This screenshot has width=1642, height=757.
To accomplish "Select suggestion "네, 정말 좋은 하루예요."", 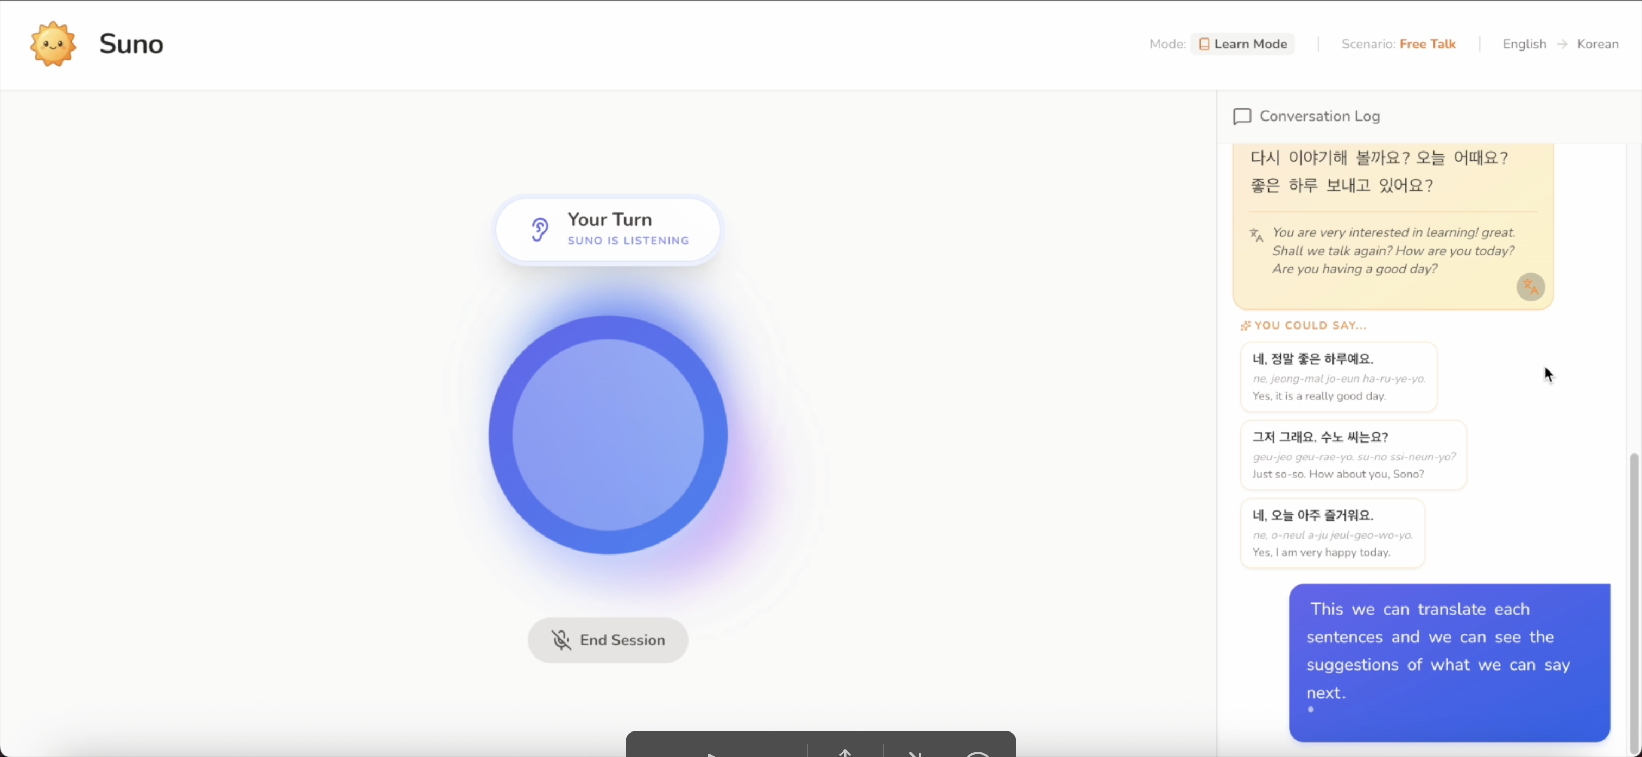I will [x=1338, y=377].
